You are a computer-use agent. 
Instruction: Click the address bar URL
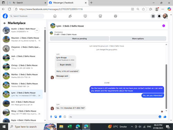click(x=51, y=9)
